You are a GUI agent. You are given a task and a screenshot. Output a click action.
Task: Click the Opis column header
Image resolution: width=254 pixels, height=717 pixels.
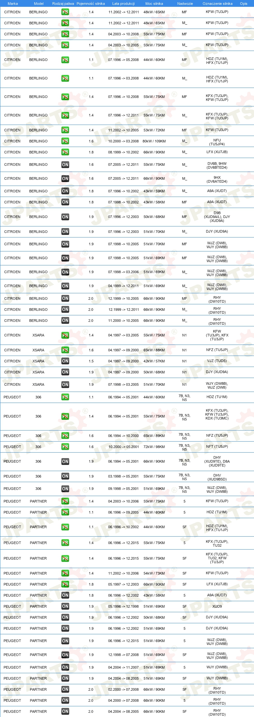[244, 4]
